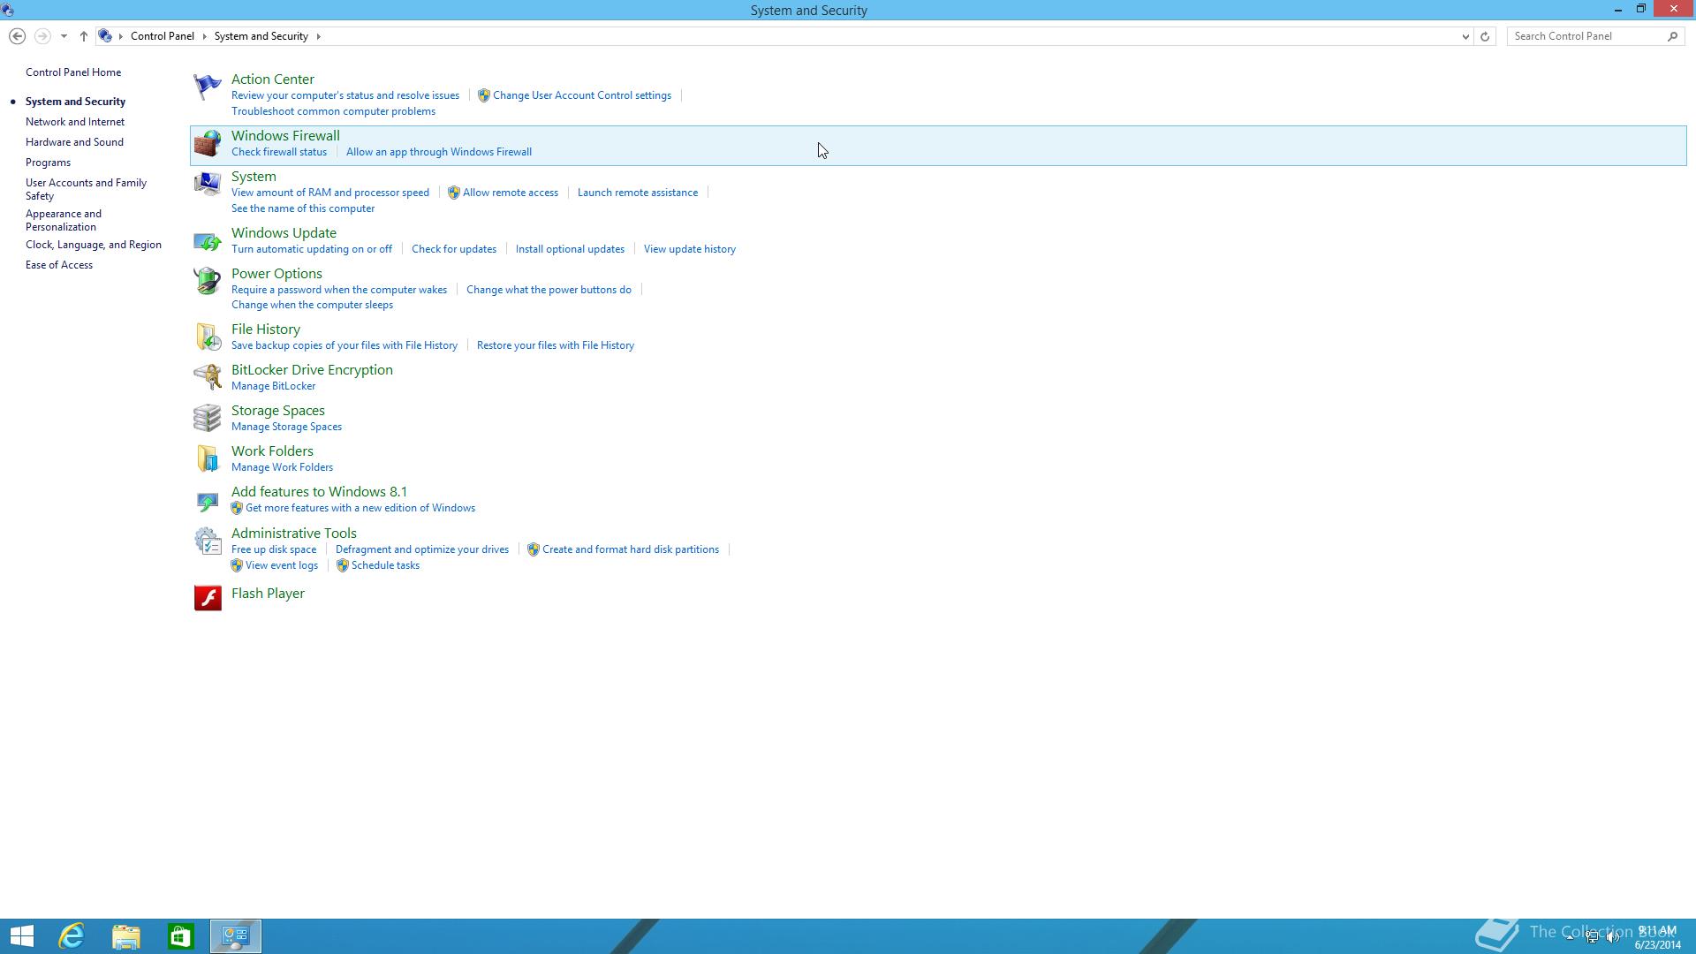The width and height of the screenshot is (1696, 954).
Task: Click Troubleshoot common computer problems
Action: point(333,111)
